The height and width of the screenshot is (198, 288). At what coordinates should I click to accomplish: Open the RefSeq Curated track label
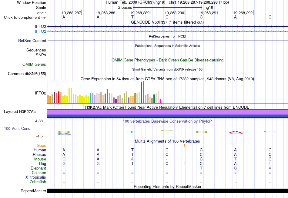(32, 41)
